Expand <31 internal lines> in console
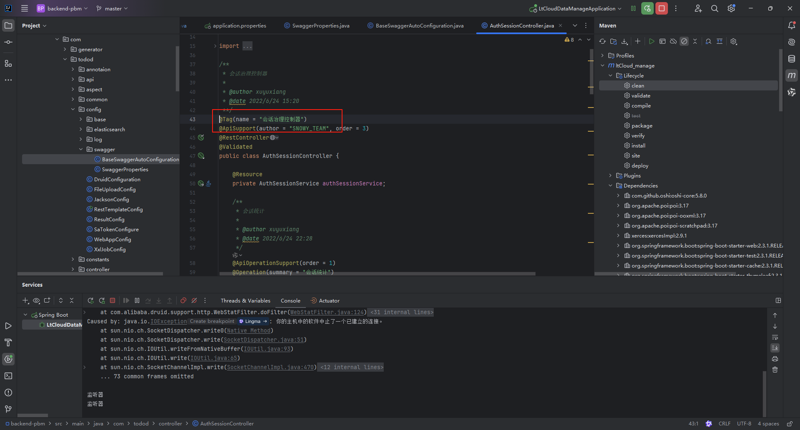This screenshot has height=430, width=800. [x=402, y=312]
